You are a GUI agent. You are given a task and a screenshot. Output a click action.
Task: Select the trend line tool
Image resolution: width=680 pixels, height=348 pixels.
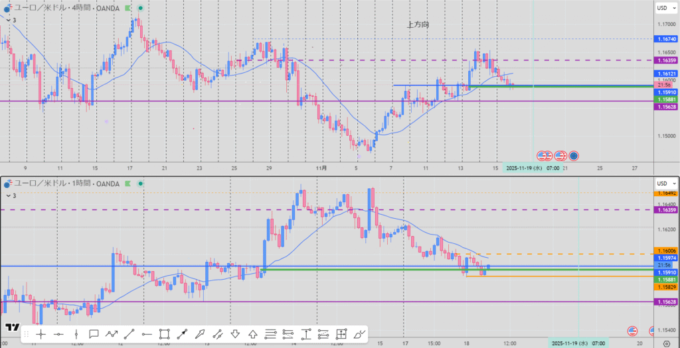tap(129, 334)
